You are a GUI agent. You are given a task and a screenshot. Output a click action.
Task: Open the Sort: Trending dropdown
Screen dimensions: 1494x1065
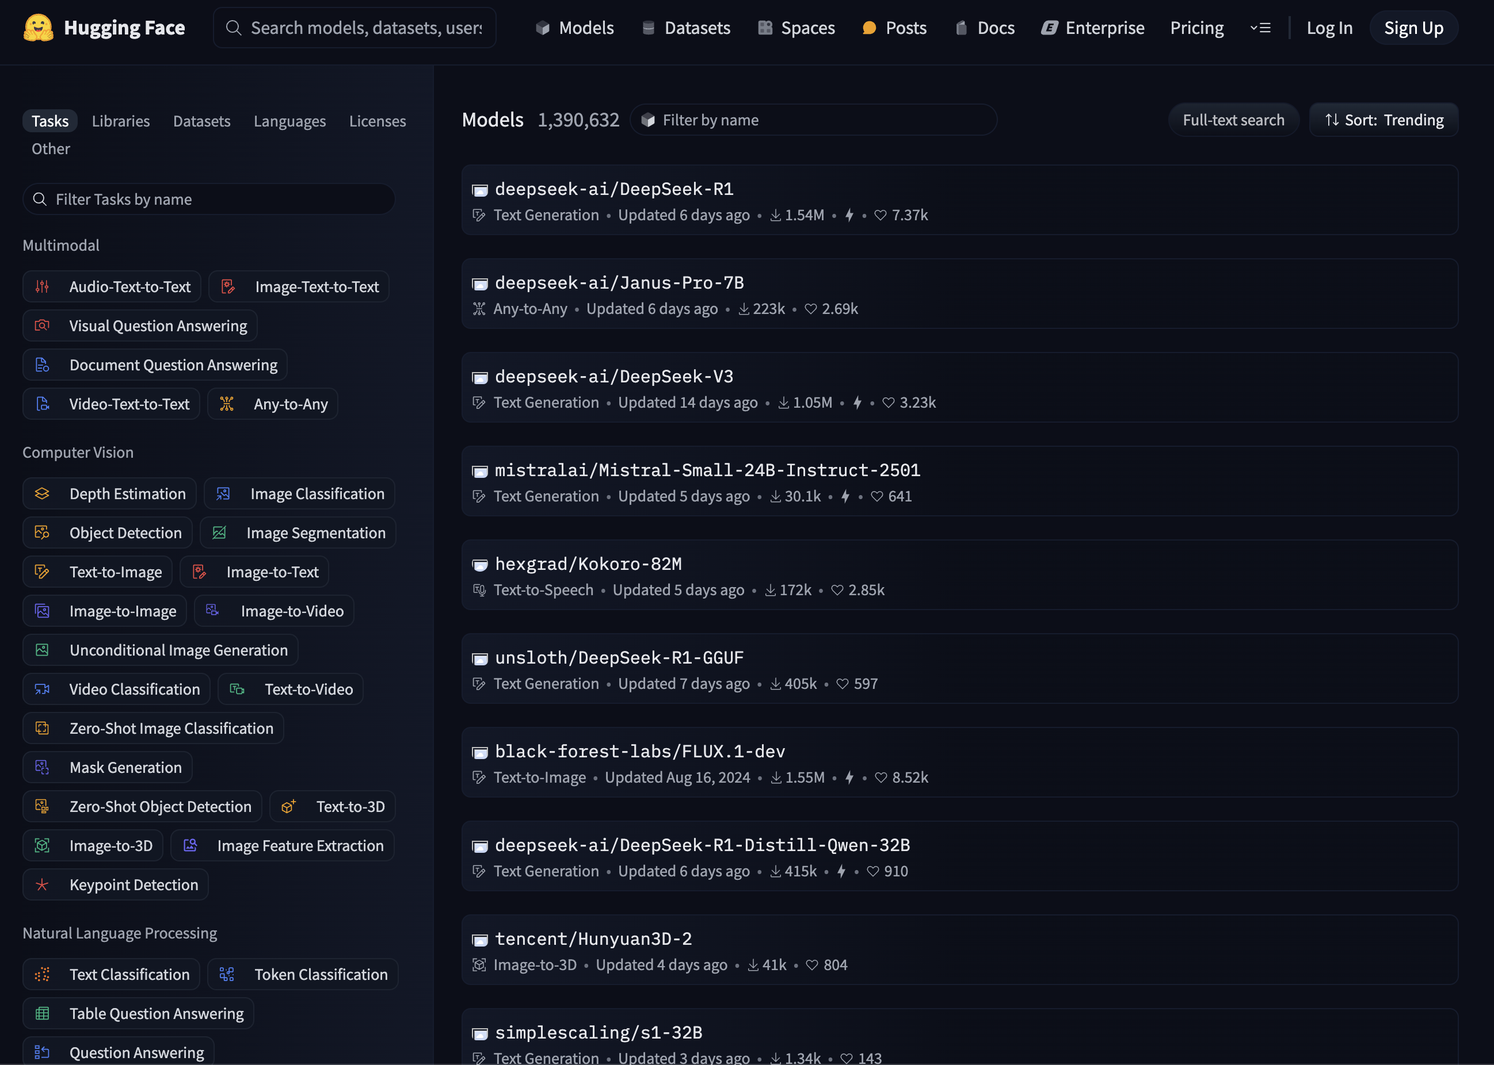(x=1384, y=120)
